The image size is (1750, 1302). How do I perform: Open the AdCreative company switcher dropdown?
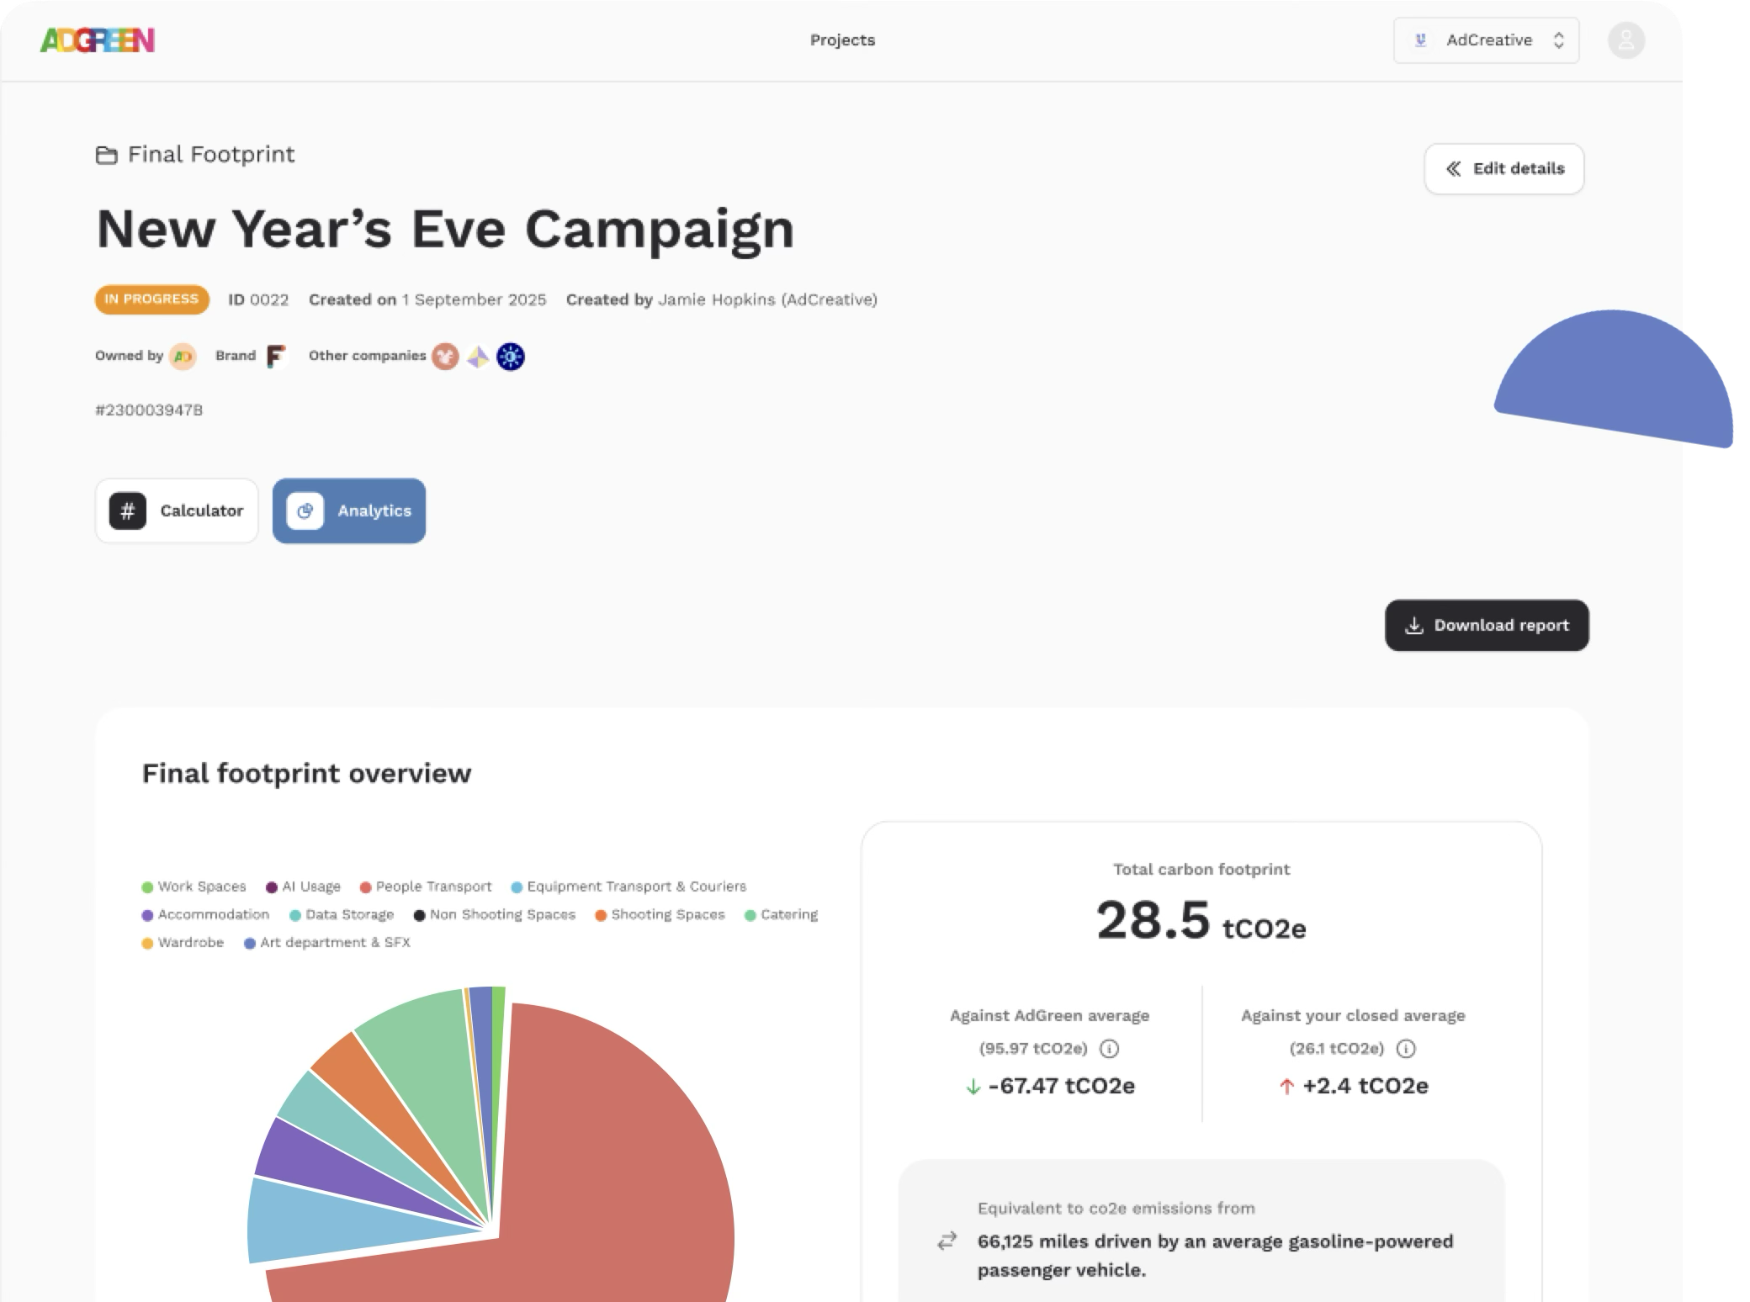coord(1486,40)
